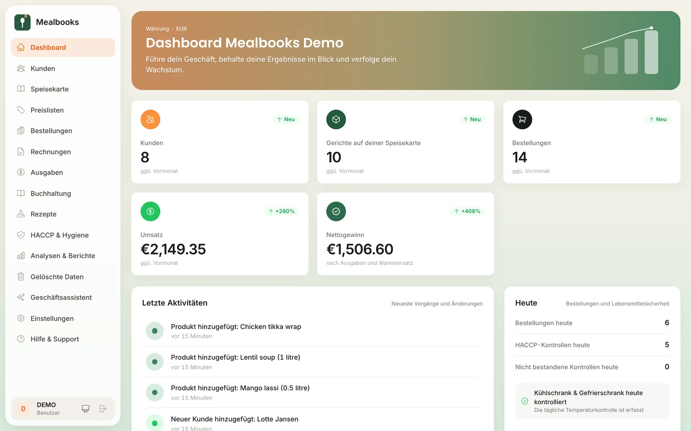
Task: Click the HACCP-Kontrollen heute row
Action: pyautogui.click(x=592, y=345)
